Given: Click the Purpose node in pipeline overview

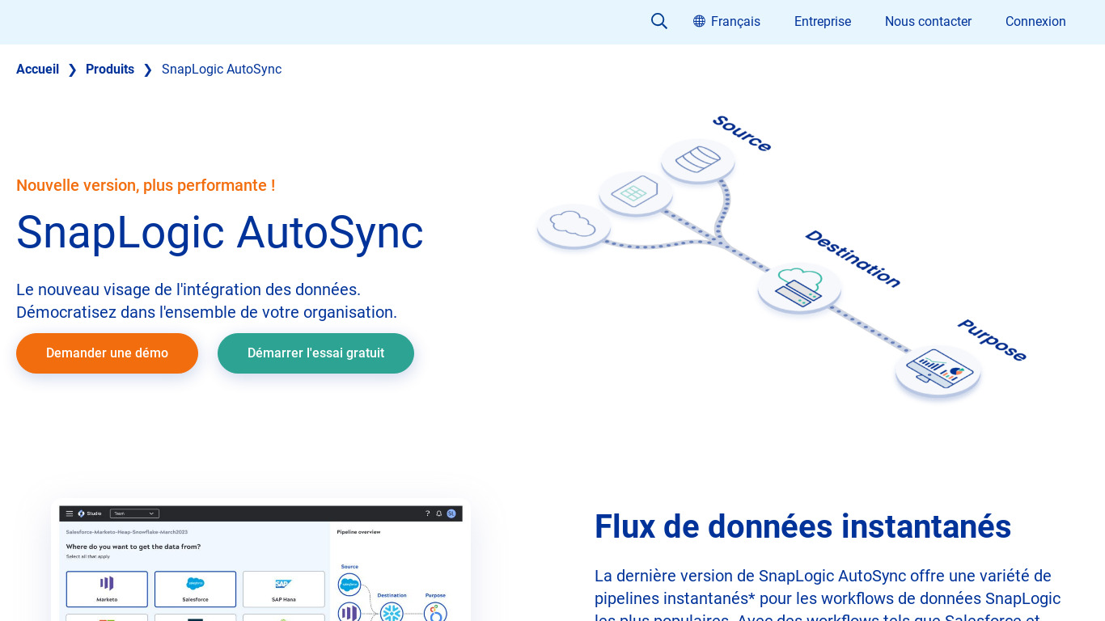Looking at the screenshot, I should pos(436,612).
